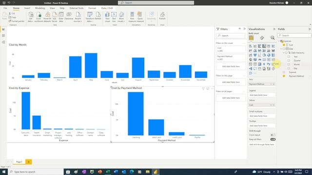Click in the Fields pane search box
Image resolution: width=312 pixels, height=175 pixels.
(x=294, y=35)
